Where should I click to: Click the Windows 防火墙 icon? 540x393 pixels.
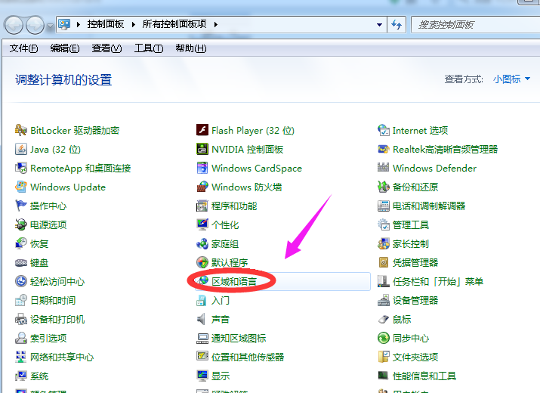202,187
